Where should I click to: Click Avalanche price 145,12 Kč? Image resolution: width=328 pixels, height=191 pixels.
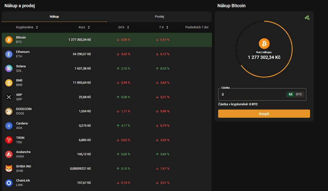tap(84, 154)
